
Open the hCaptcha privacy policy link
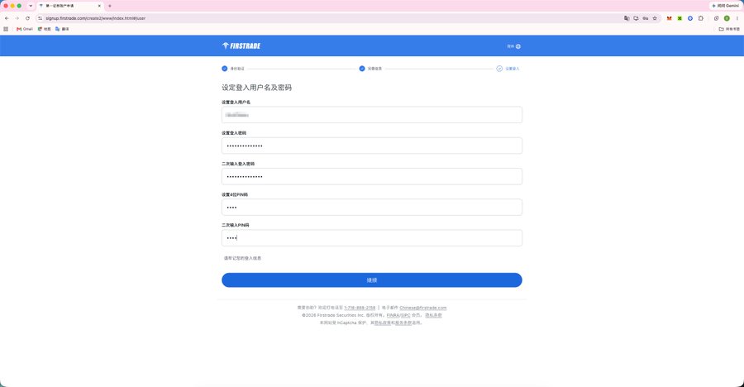click(383, 322)
